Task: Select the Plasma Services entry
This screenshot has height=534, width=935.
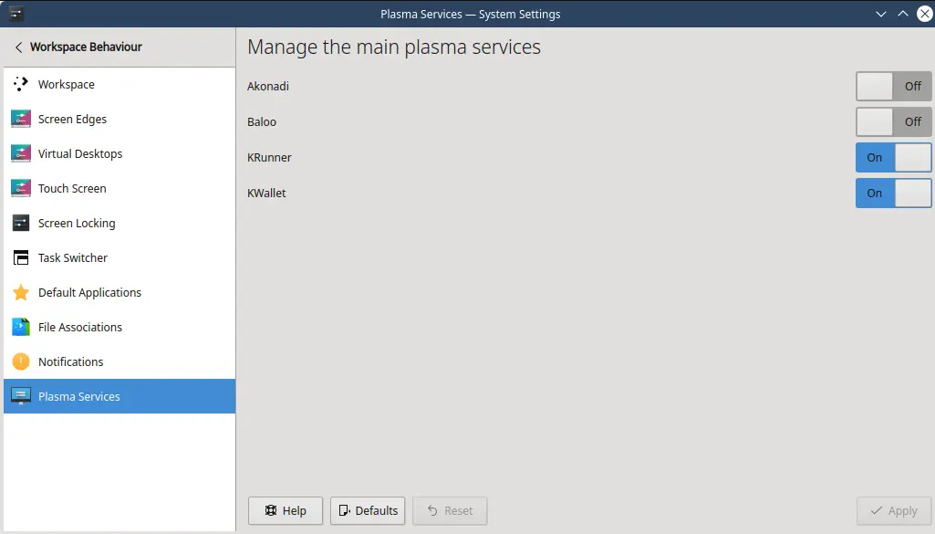Action: coord(119,396)
